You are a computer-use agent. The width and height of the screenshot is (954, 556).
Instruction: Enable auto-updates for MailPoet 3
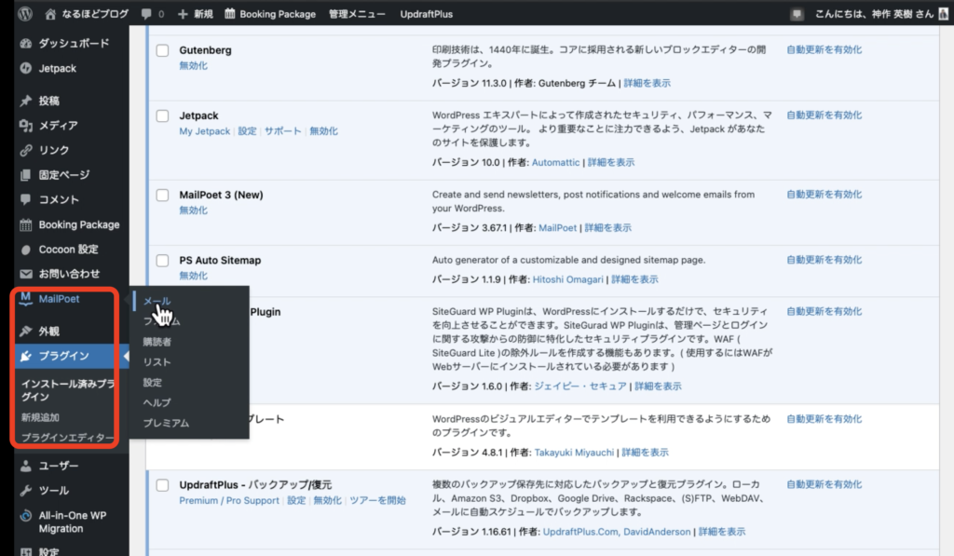point(824,194)
